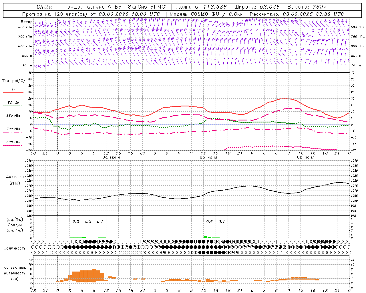Click the "(мм/3ч.)" precipitation unit label
366x293 pixels.
(x=15, y=220)
